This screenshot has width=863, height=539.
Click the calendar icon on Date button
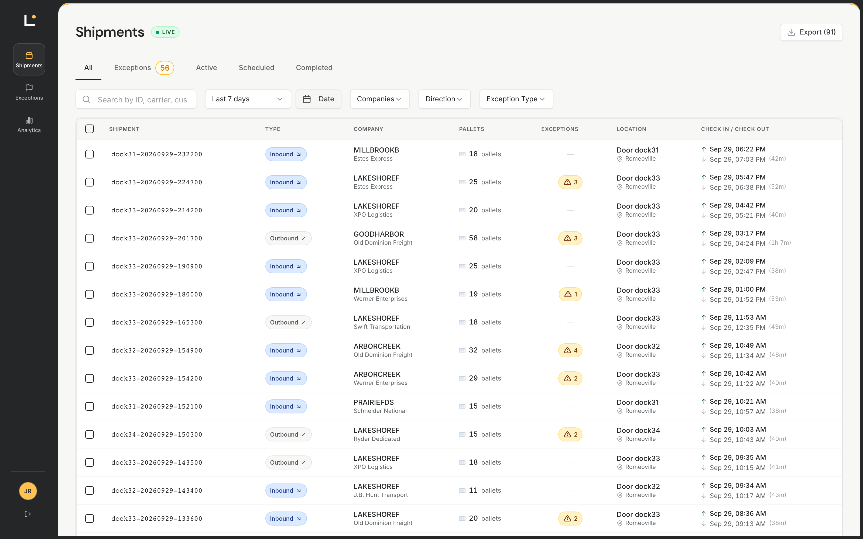(307, 99)
